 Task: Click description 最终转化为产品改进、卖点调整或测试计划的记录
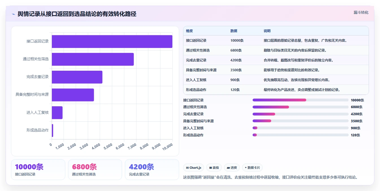302,90
